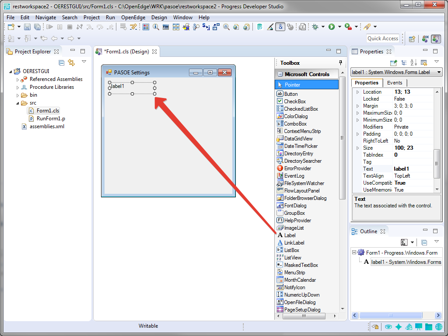Image resolution: width=448 pixels, height=336 pixels.
Task: Click the magnifier info toolbar icon
Action: (x=156, y=27)
